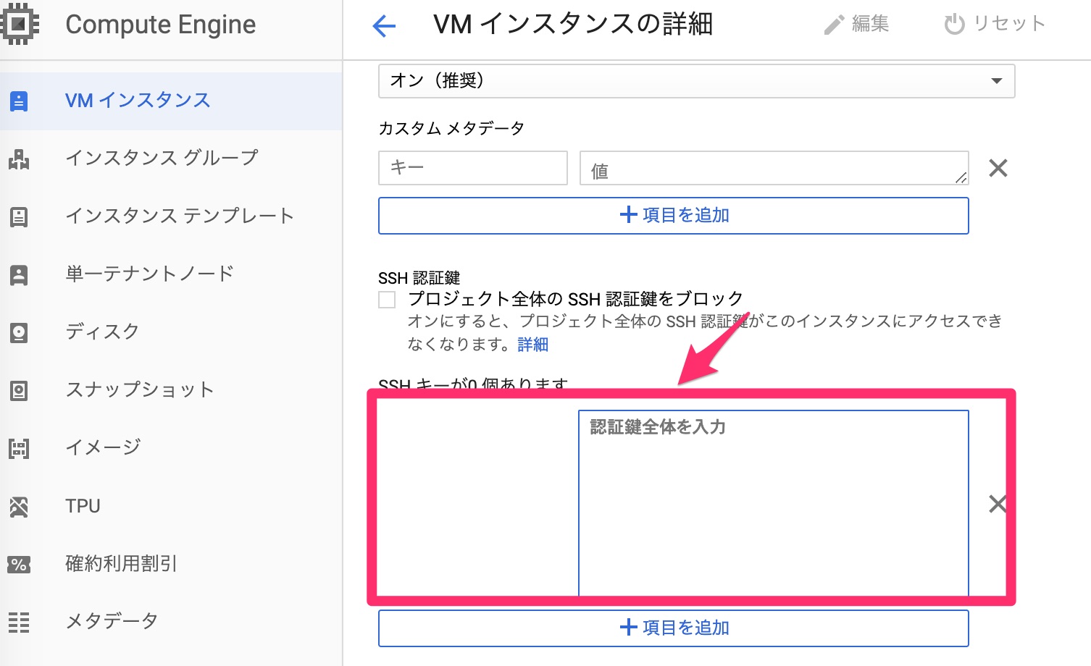The height and width of the screenshot is (666, 1091).
Task: Click the カスタム メタデータ label
Action: pos(451,128)
